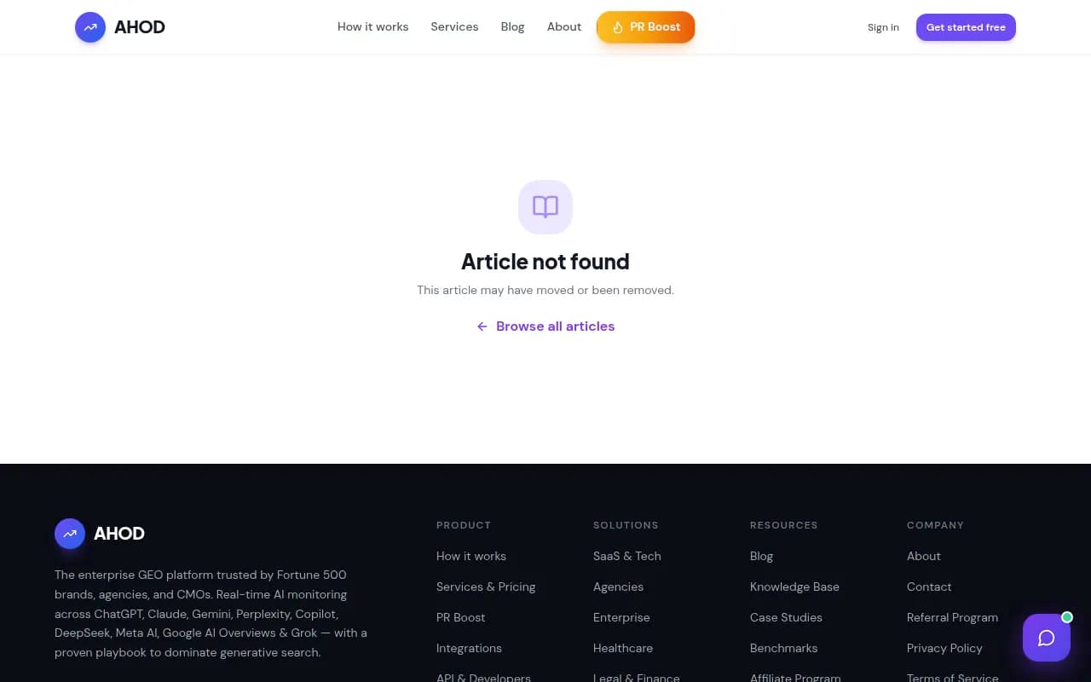This screenshot has width=1091, height=682.
Task: Open Blog in top navigation
Action: coord(512,27)
